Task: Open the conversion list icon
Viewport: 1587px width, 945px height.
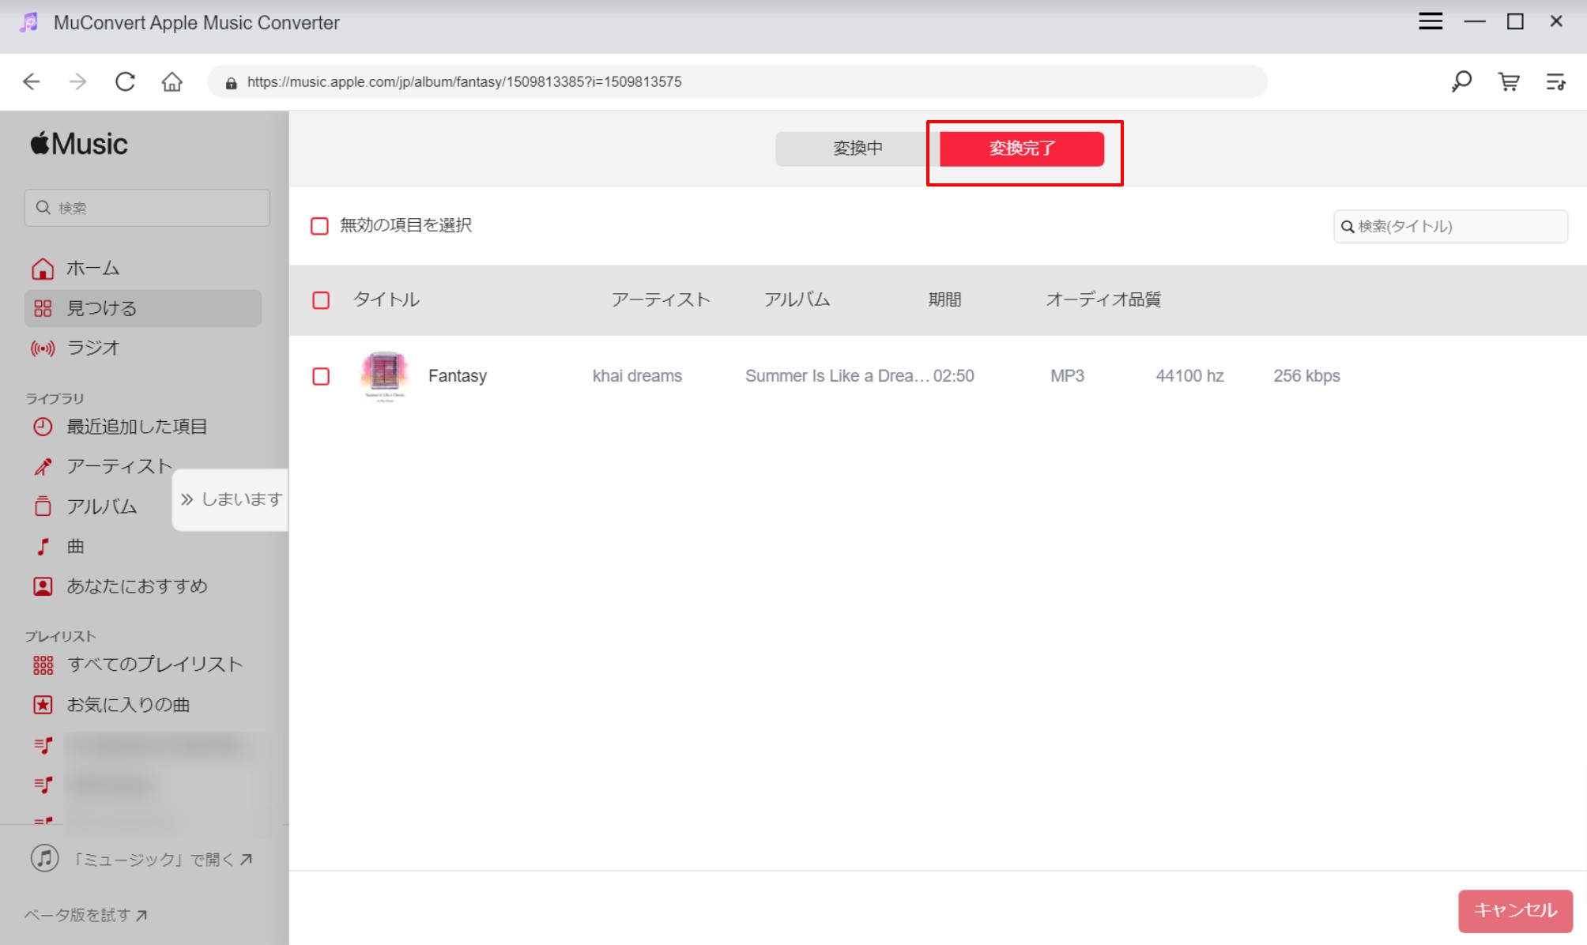Action: click(1555, 81)
